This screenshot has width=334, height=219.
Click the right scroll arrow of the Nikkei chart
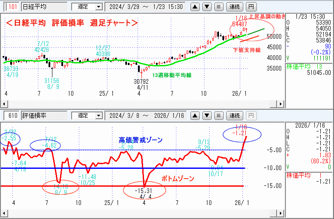[280, 104]
